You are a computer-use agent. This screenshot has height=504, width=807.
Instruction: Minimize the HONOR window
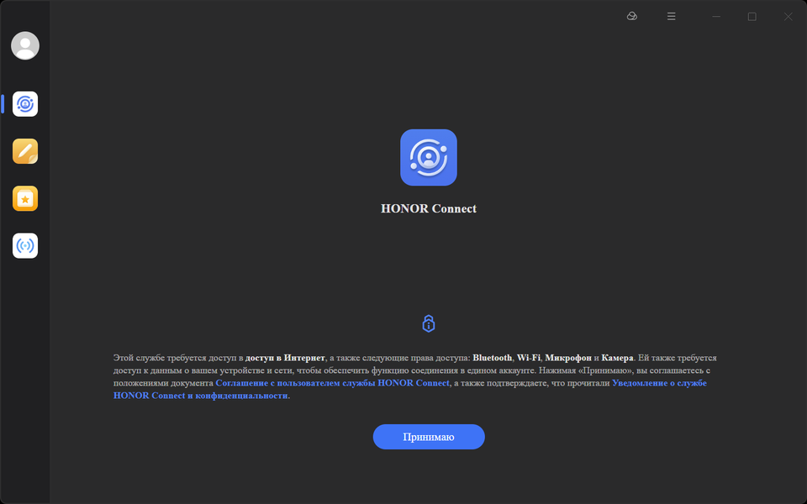click(x=716, y=17)
